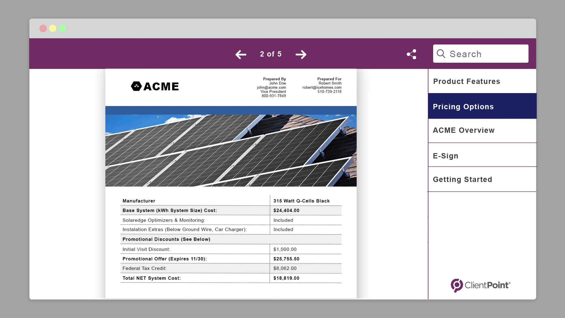
Task: Advance to next page arrow
Action: 301,54
